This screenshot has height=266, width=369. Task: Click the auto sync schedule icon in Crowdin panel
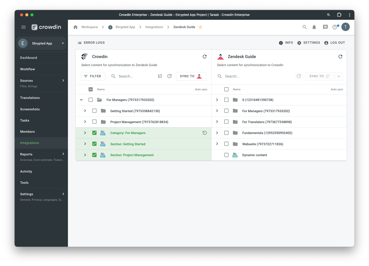pyautogui.click(x=169, y=76)
